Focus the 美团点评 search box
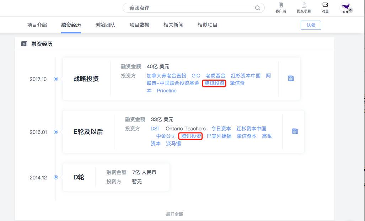This screenshot has width=365, height=221. click(193, 8)
